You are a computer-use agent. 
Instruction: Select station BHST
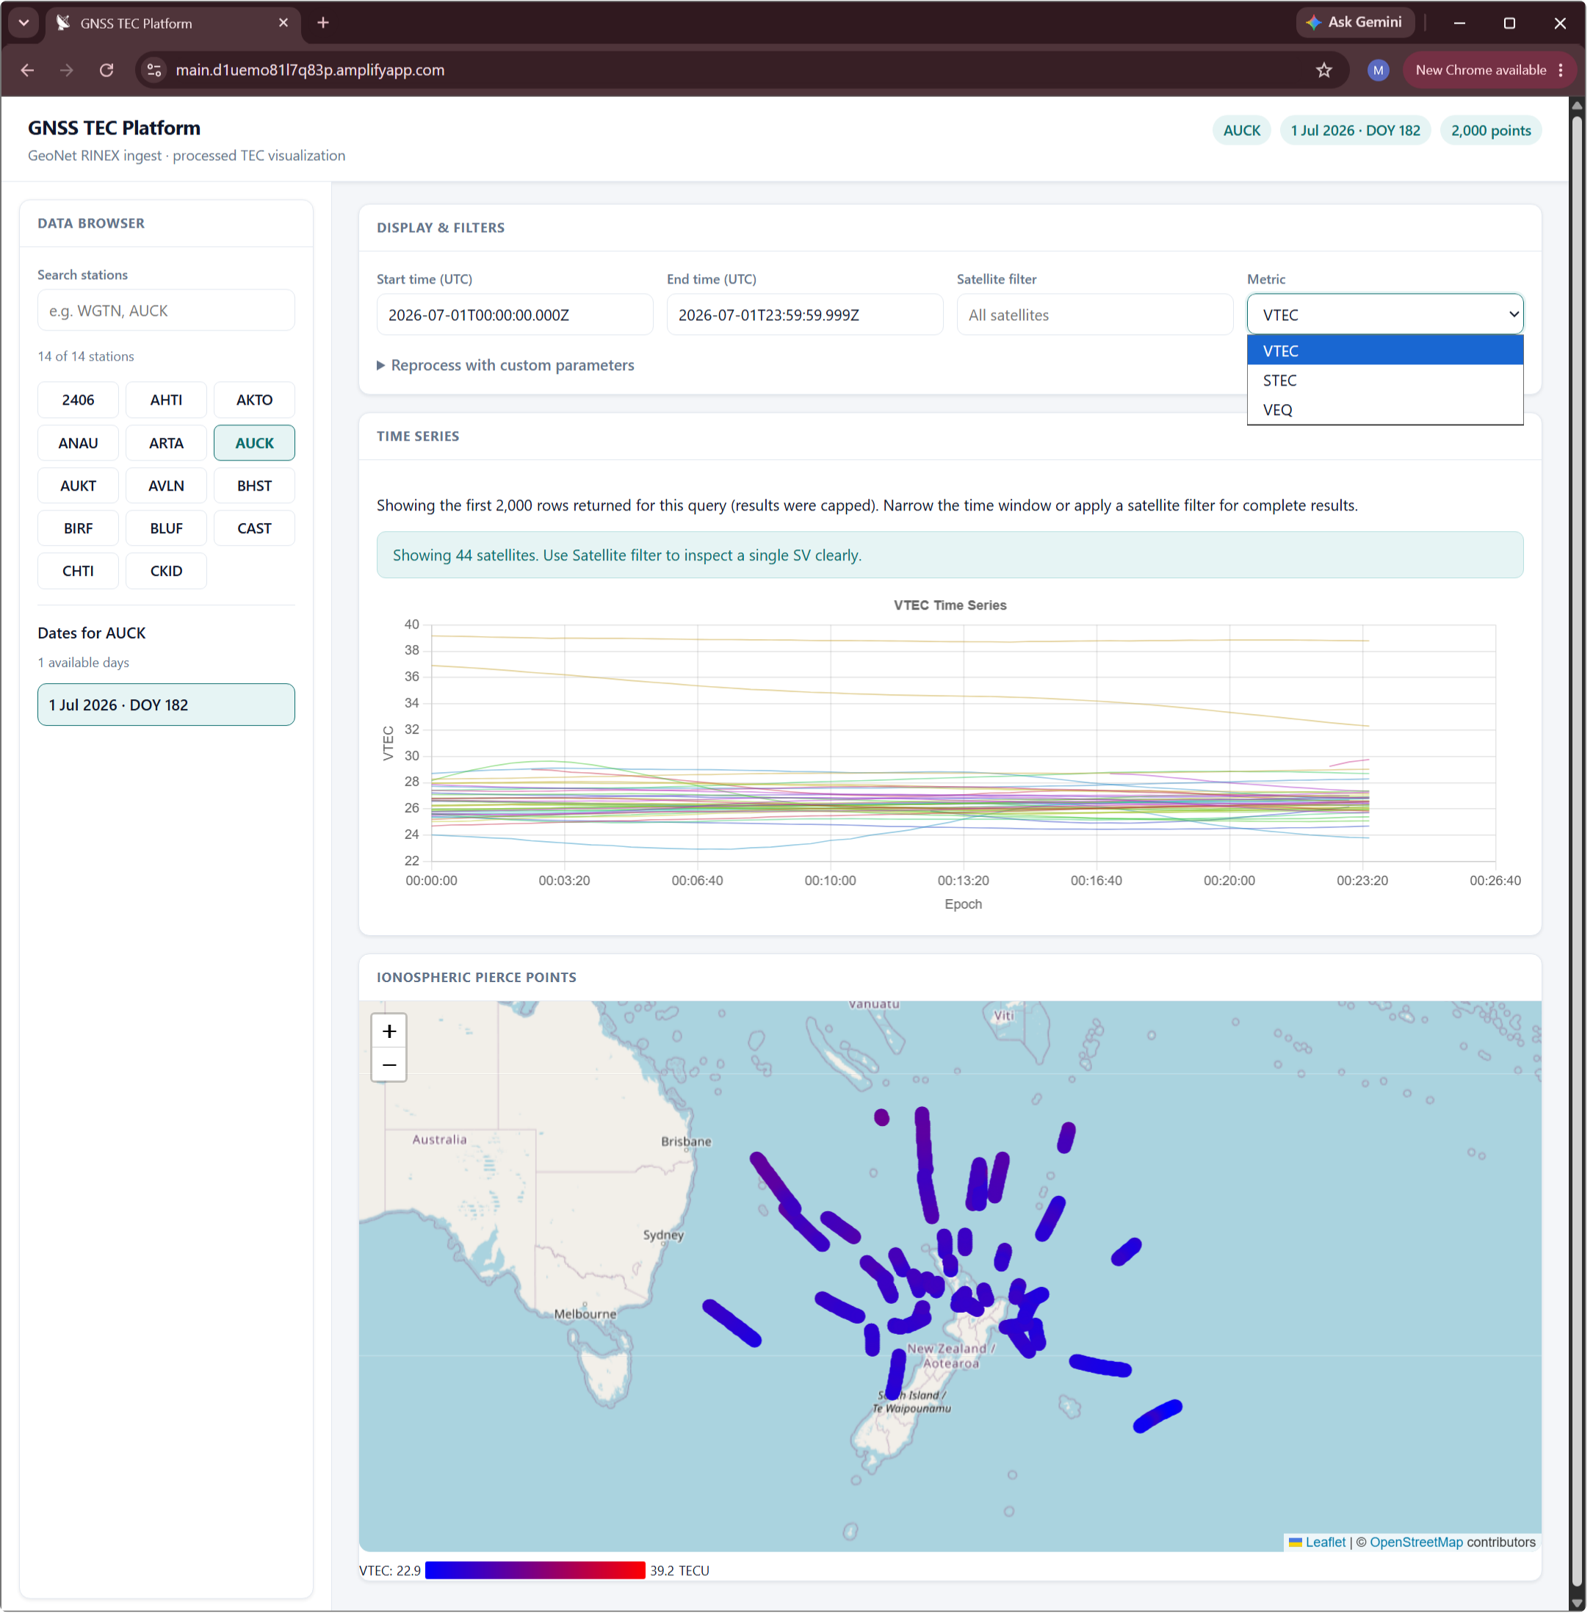[255, 487]
